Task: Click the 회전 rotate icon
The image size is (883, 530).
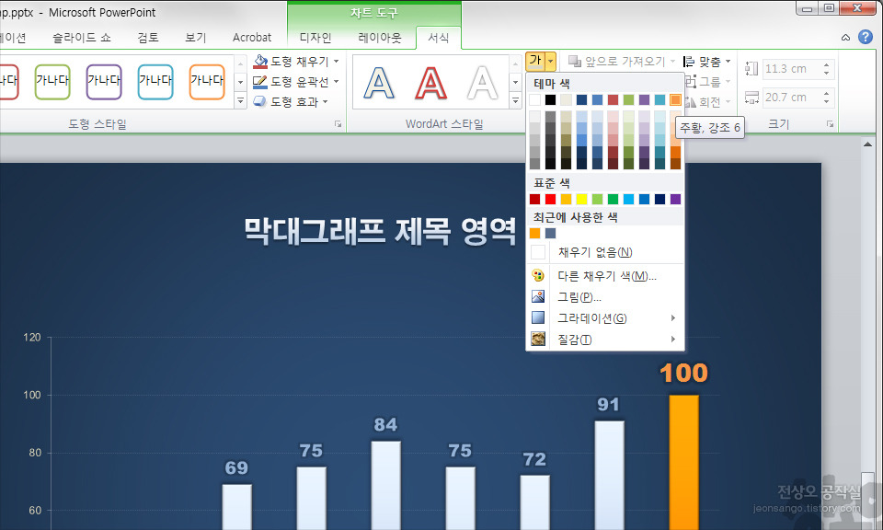Action: click(x=691, y=102)
